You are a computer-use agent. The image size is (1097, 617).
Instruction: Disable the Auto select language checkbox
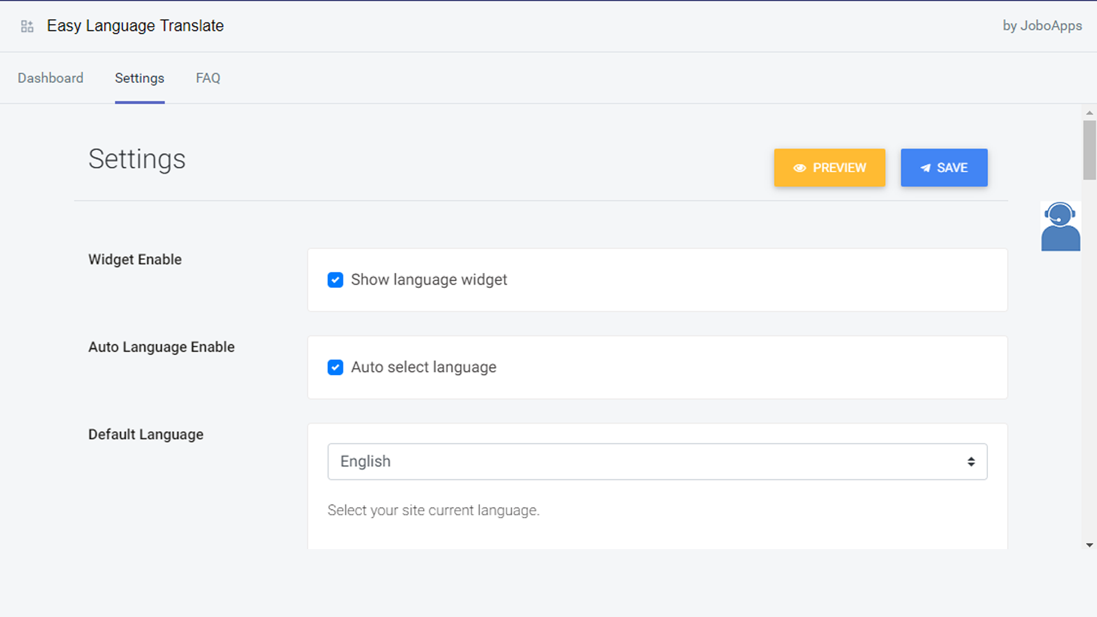(335, 367)
